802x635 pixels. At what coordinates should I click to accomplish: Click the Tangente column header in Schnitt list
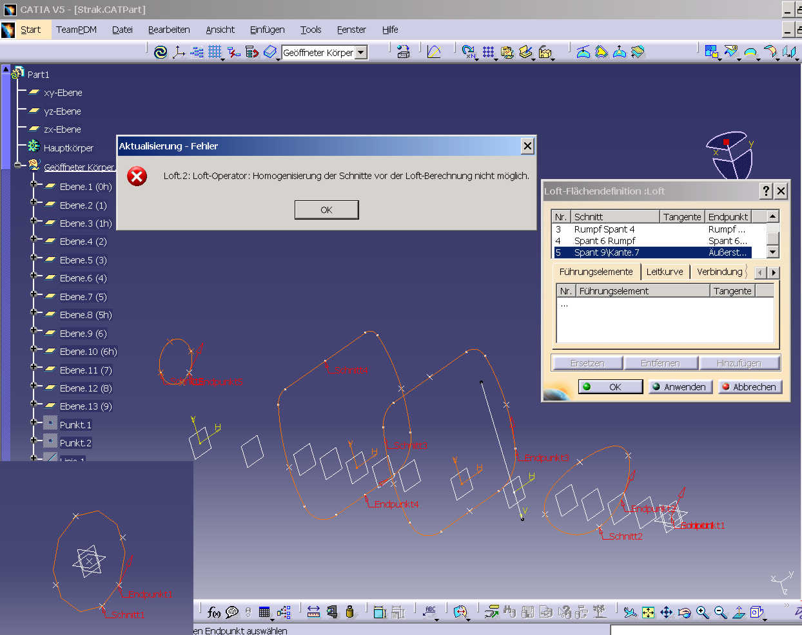click(682, 217)
